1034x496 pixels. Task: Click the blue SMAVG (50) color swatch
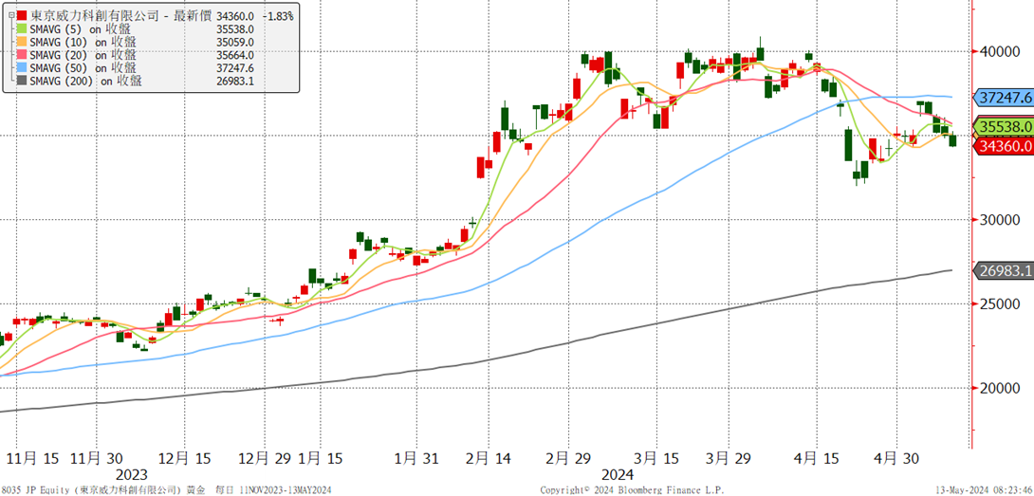click(22, 68)
